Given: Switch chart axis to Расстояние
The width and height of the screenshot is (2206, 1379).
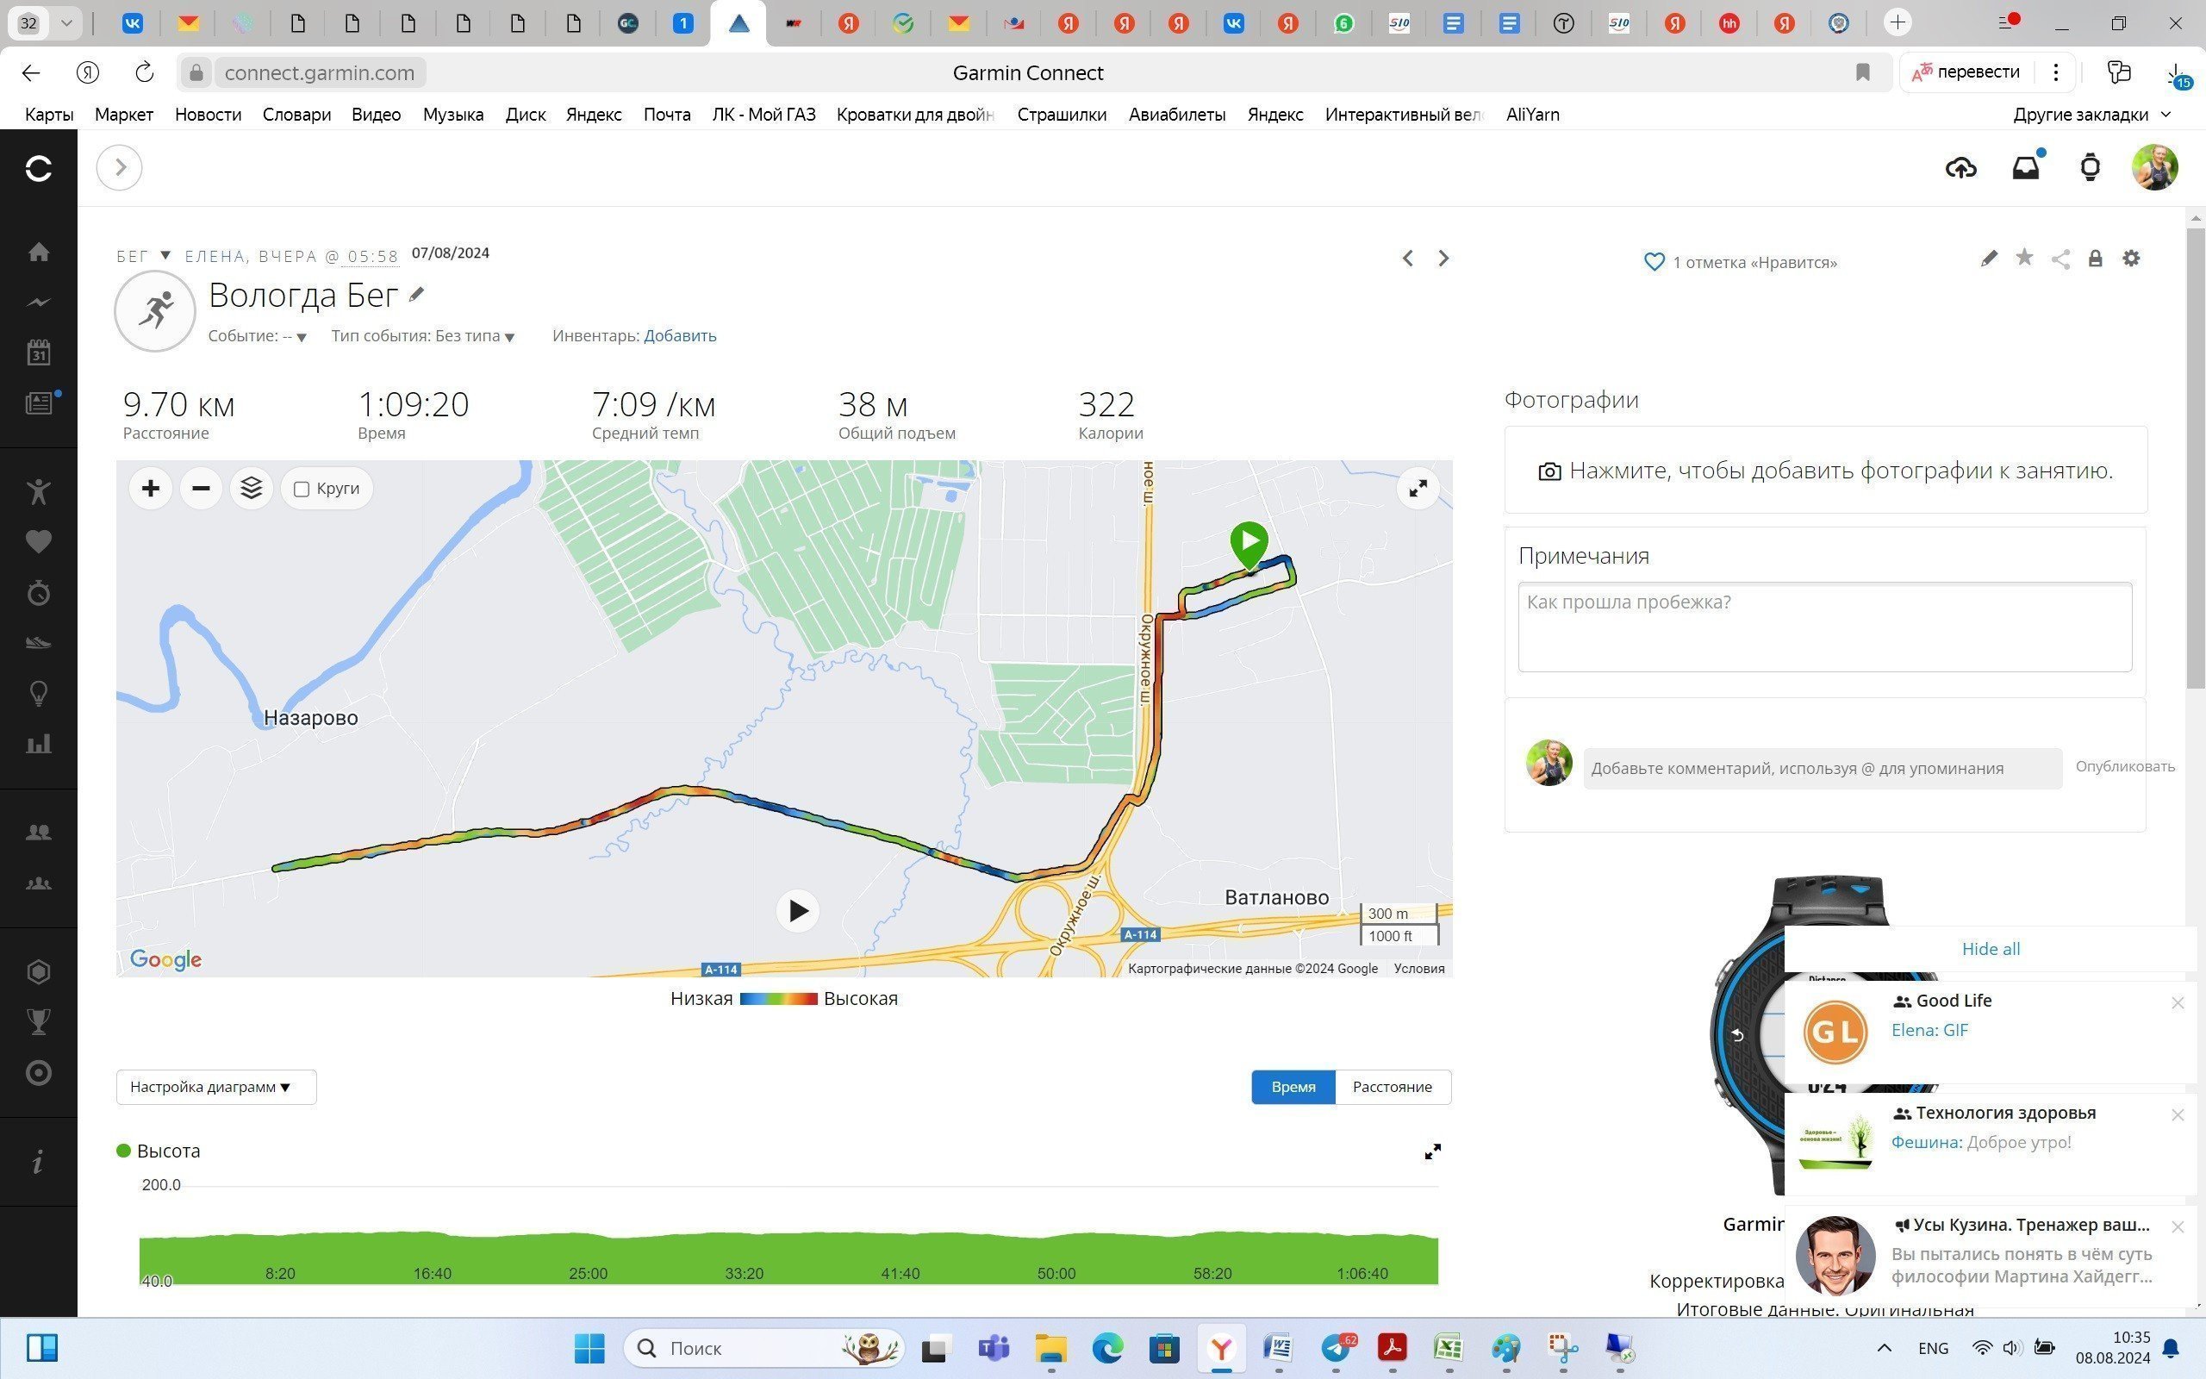Looking at the screenshot, I should click(1393, 1087).
